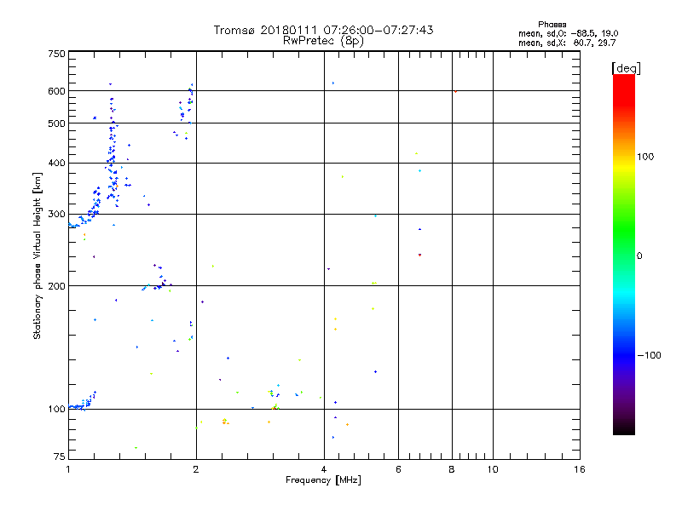
Task: Click the '100' y-axis tick label
Action: click(56, 409)
